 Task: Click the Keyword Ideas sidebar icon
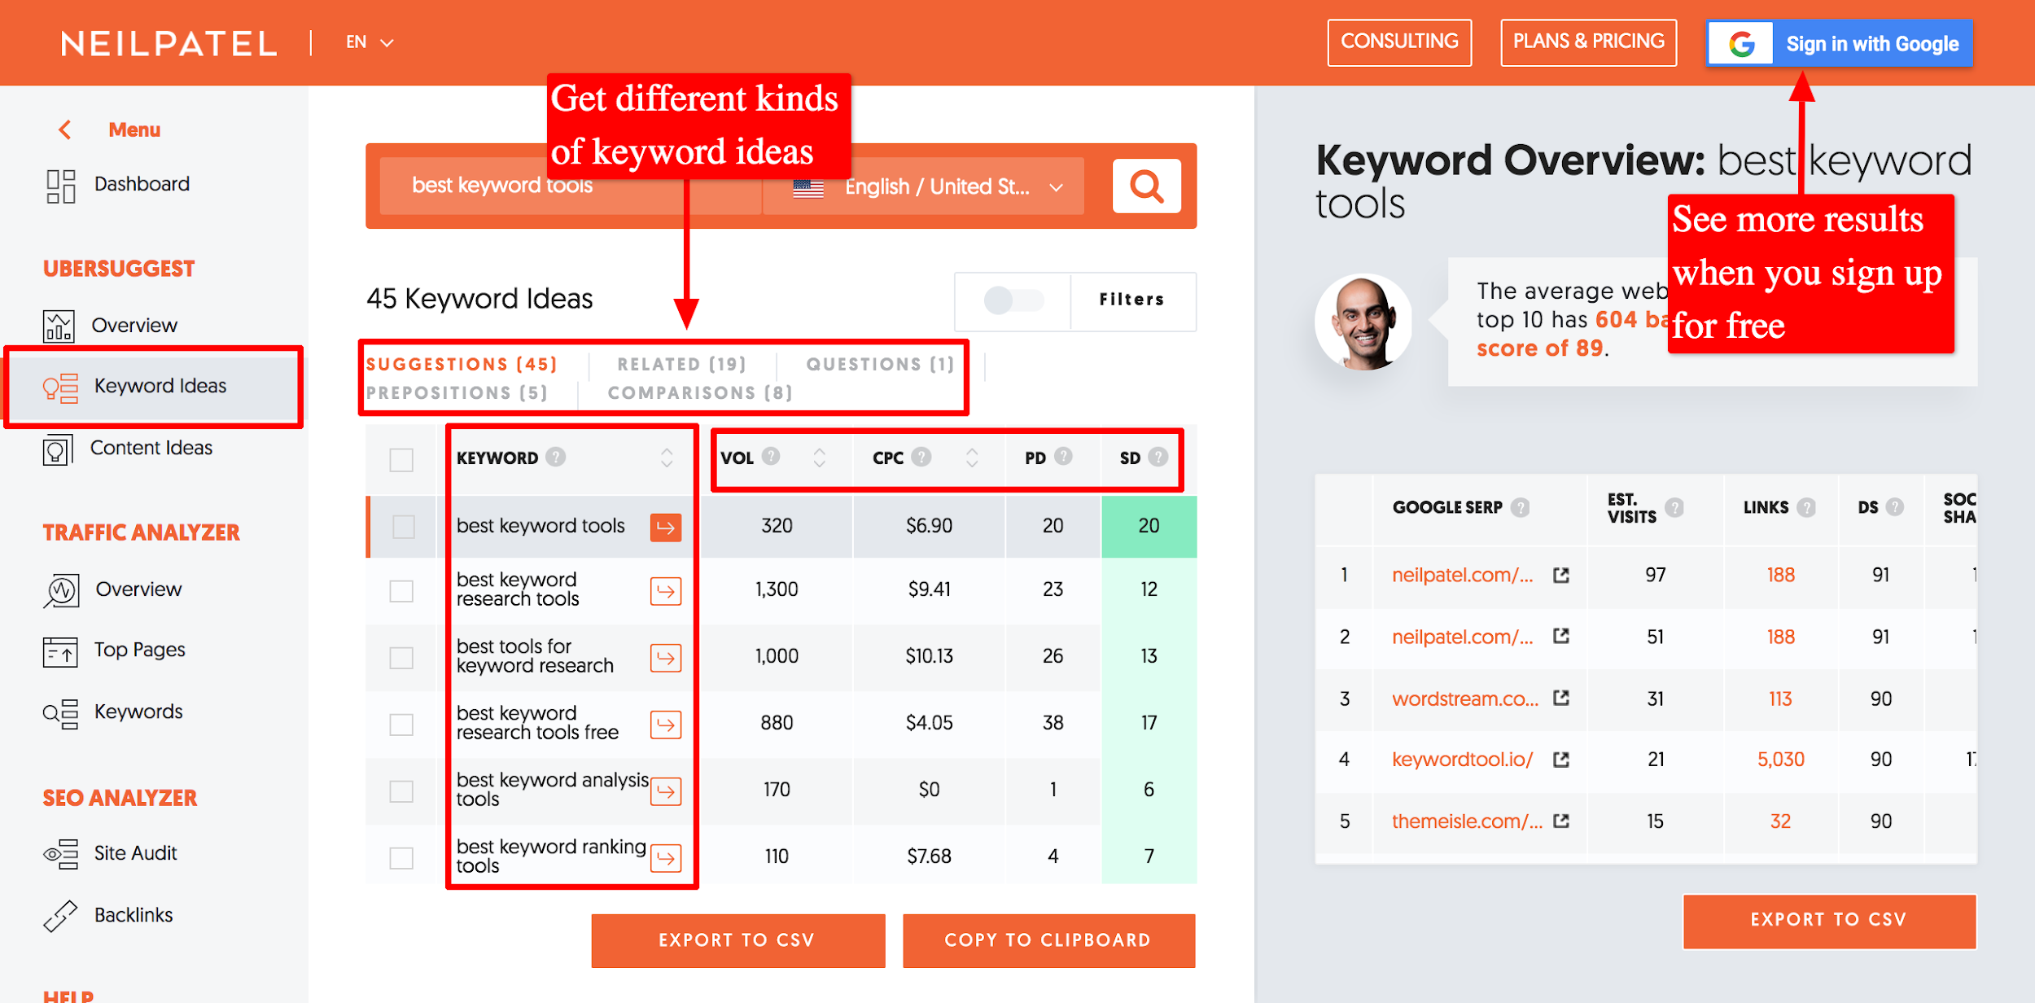(60, 388)
